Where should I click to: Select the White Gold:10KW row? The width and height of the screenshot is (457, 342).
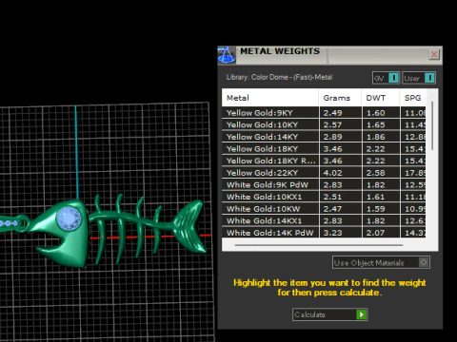[x=324, y=209]
